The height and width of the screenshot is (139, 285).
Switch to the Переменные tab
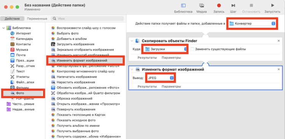point(37,19)
